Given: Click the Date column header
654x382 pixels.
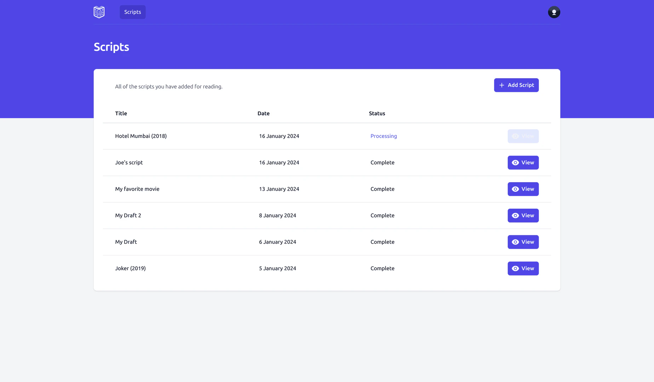Looking at the screenshot, I should point(263,114).
